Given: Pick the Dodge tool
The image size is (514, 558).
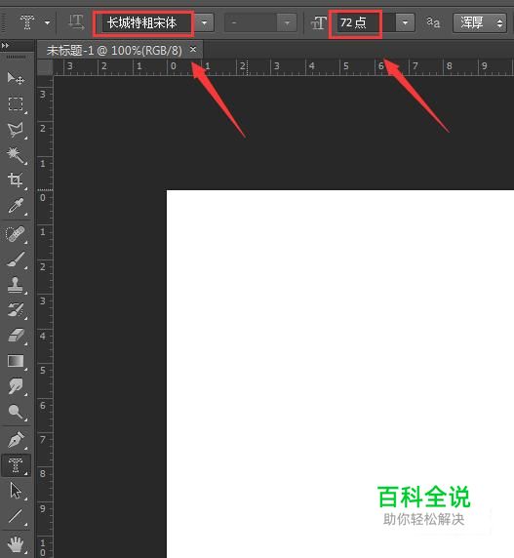Looking at the screenshot, I should (x=16, y=412).
